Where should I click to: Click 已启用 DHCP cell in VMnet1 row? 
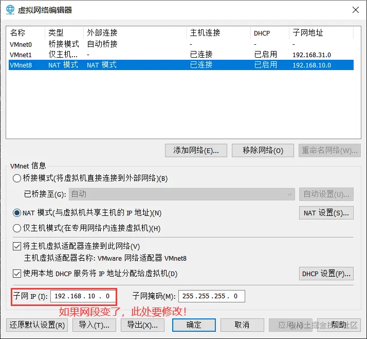point(266,55)
